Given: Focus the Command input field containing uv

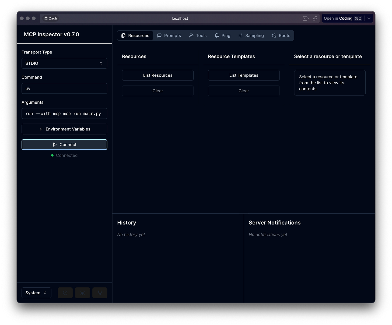Looking at the screenshot, I should pos(64,89).
